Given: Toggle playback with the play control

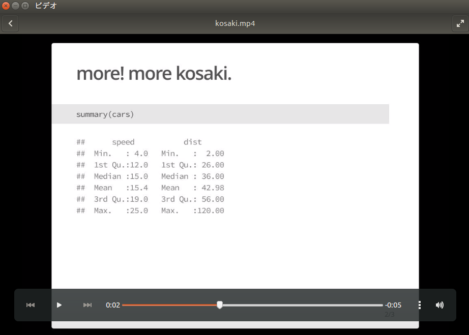Looking at the screenshot, I should [x=59, y=305].
